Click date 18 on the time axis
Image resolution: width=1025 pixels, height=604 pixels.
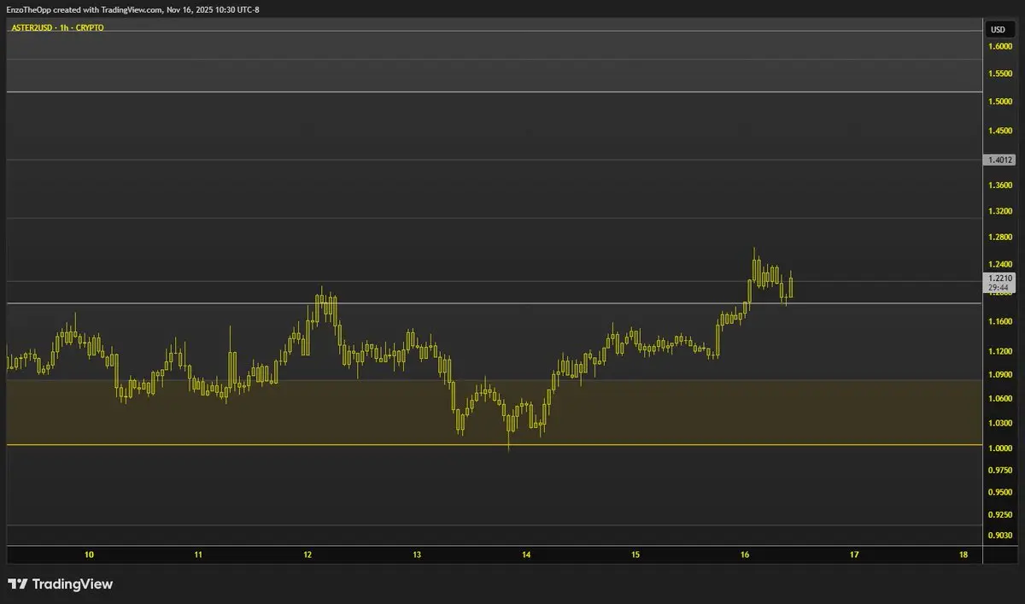click(x=963, y=554)
